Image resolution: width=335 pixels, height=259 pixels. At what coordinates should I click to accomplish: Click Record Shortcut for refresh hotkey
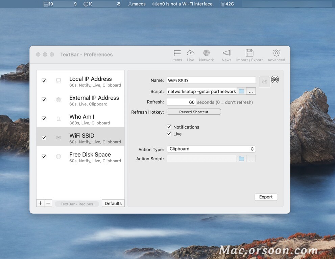pyautogui.click(x=193, y=112)
